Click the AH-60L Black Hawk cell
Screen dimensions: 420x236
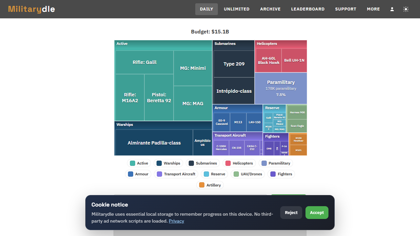(269, 61)
